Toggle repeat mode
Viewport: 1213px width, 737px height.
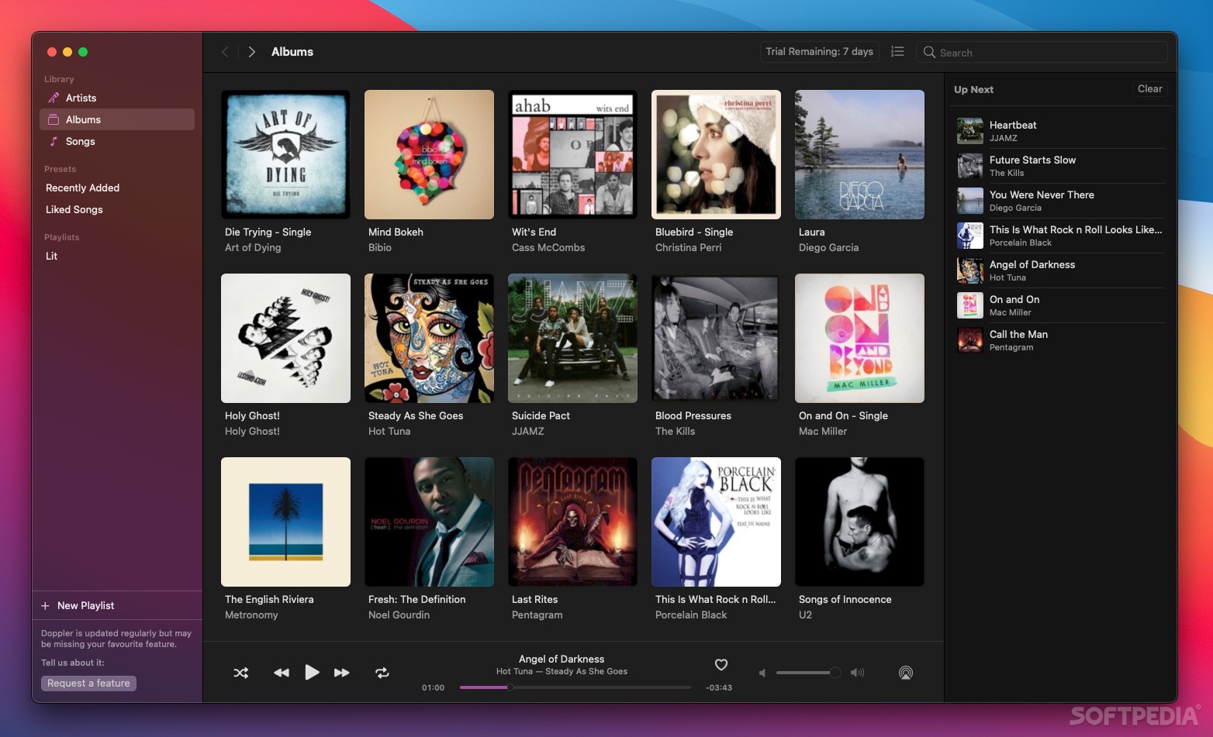pos(382,673)
